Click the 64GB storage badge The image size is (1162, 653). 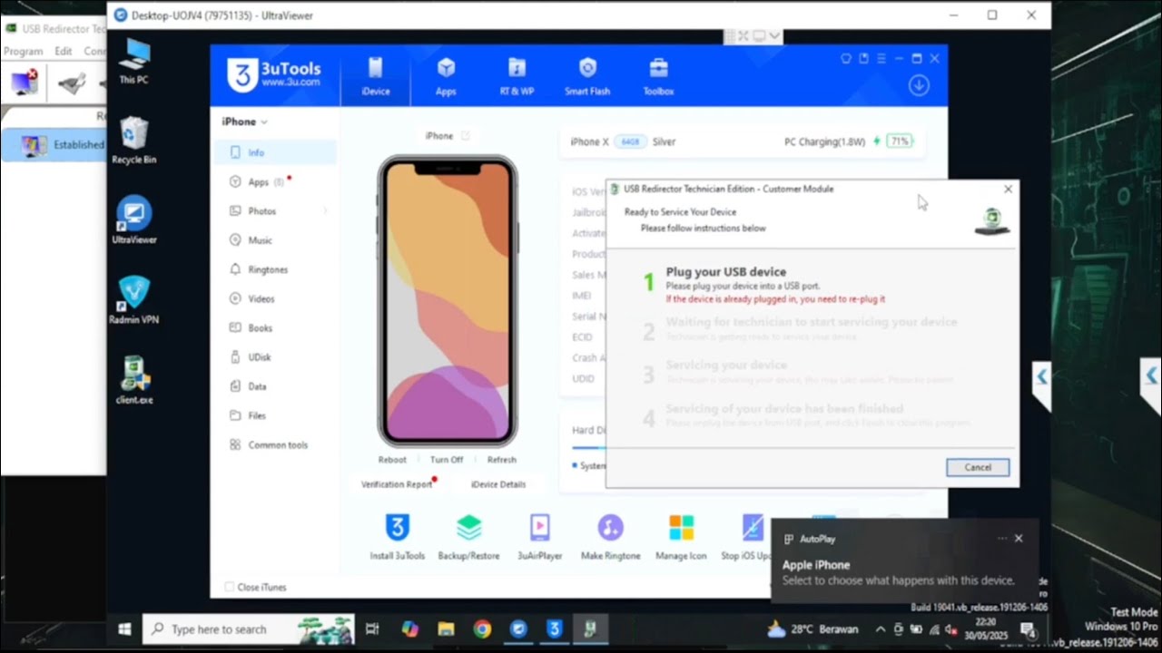pos(630,141)
